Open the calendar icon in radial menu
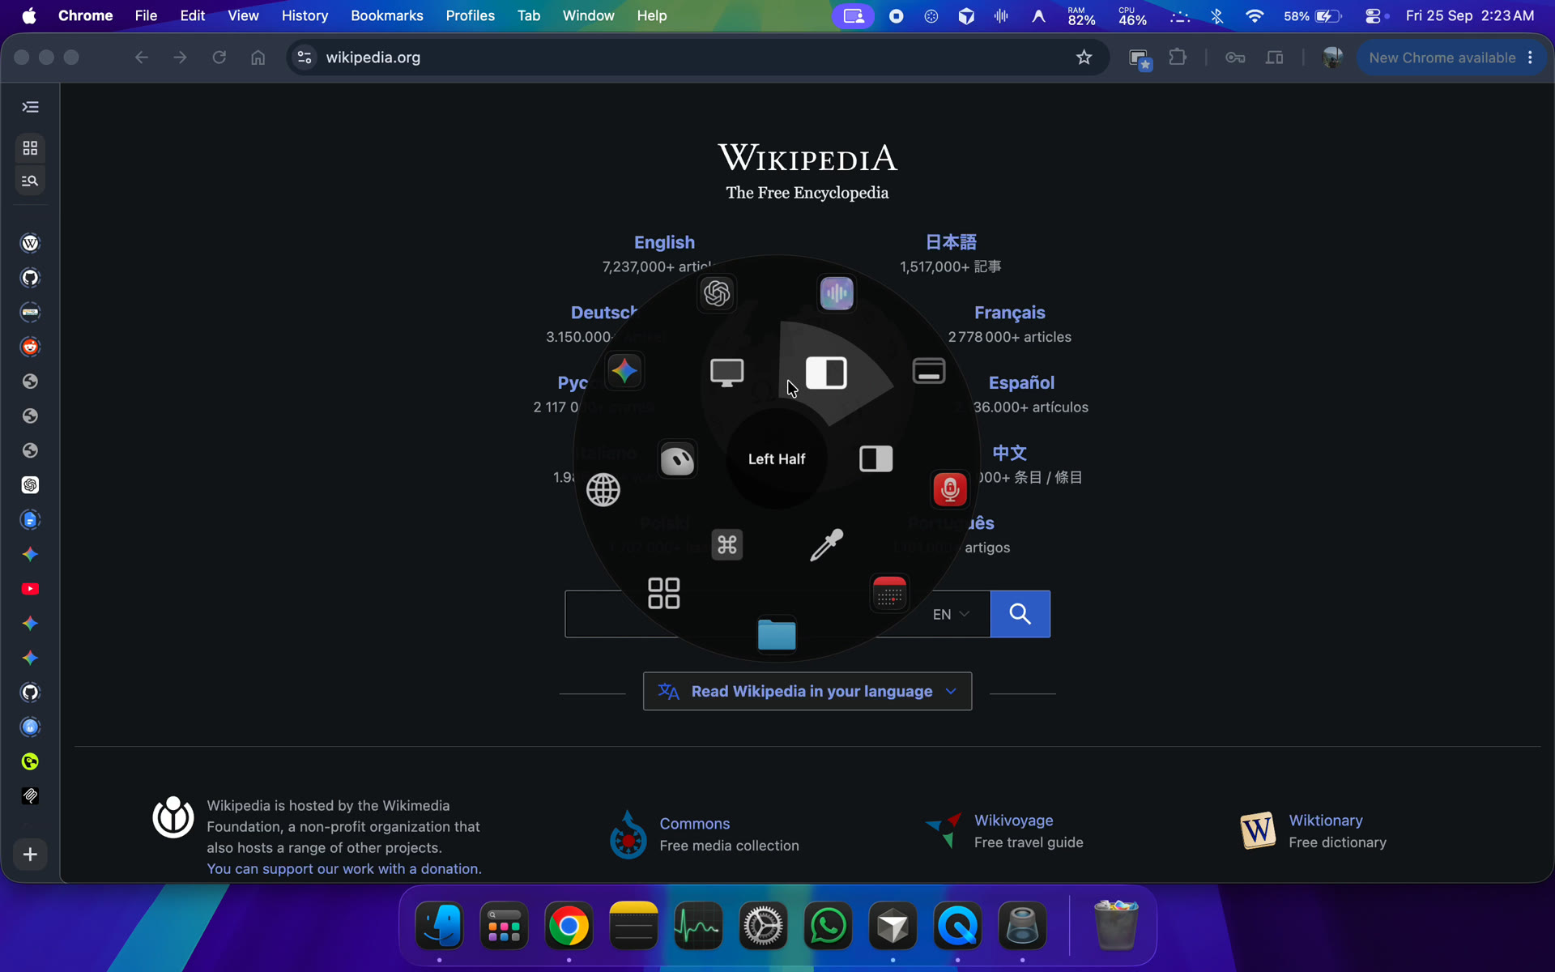Screen dimensions: 1555x972 (889, 594)
